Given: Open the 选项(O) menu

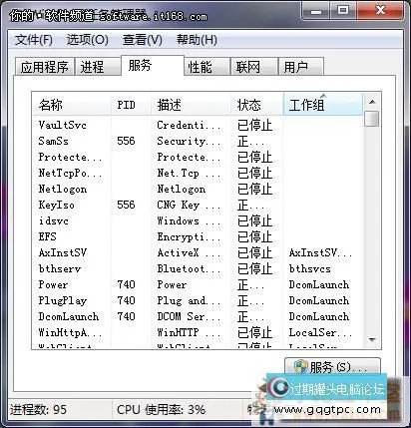Looking at the screenshot, I should pyautogui.click(x=88, y=40).
